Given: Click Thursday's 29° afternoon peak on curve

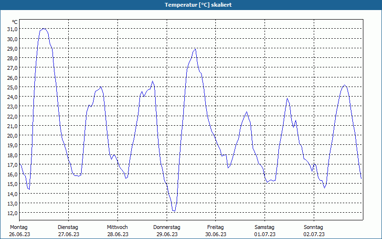Looking at the screenshot, I should click(x=195, y=50).
